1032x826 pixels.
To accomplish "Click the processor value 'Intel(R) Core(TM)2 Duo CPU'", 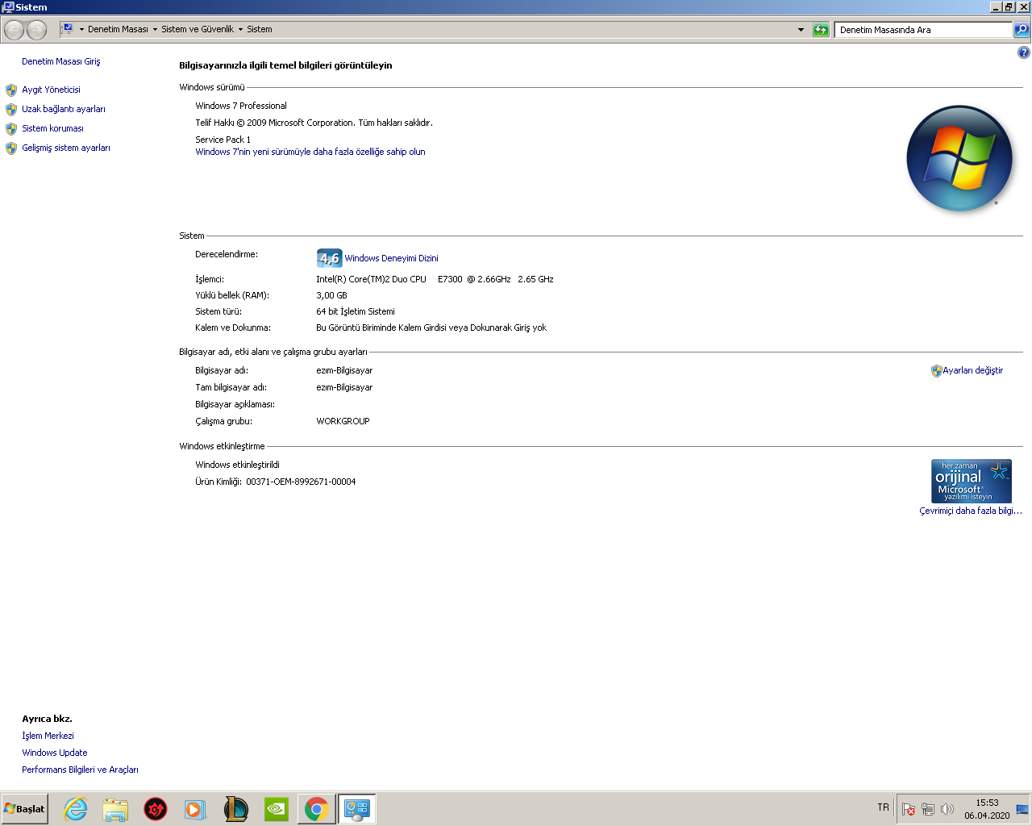I will coord(371,279).
